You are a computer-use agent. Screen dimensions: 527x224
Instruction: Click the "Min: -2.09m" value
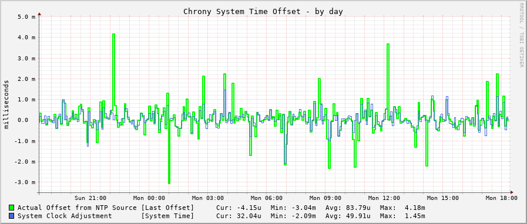coord(293,216)
